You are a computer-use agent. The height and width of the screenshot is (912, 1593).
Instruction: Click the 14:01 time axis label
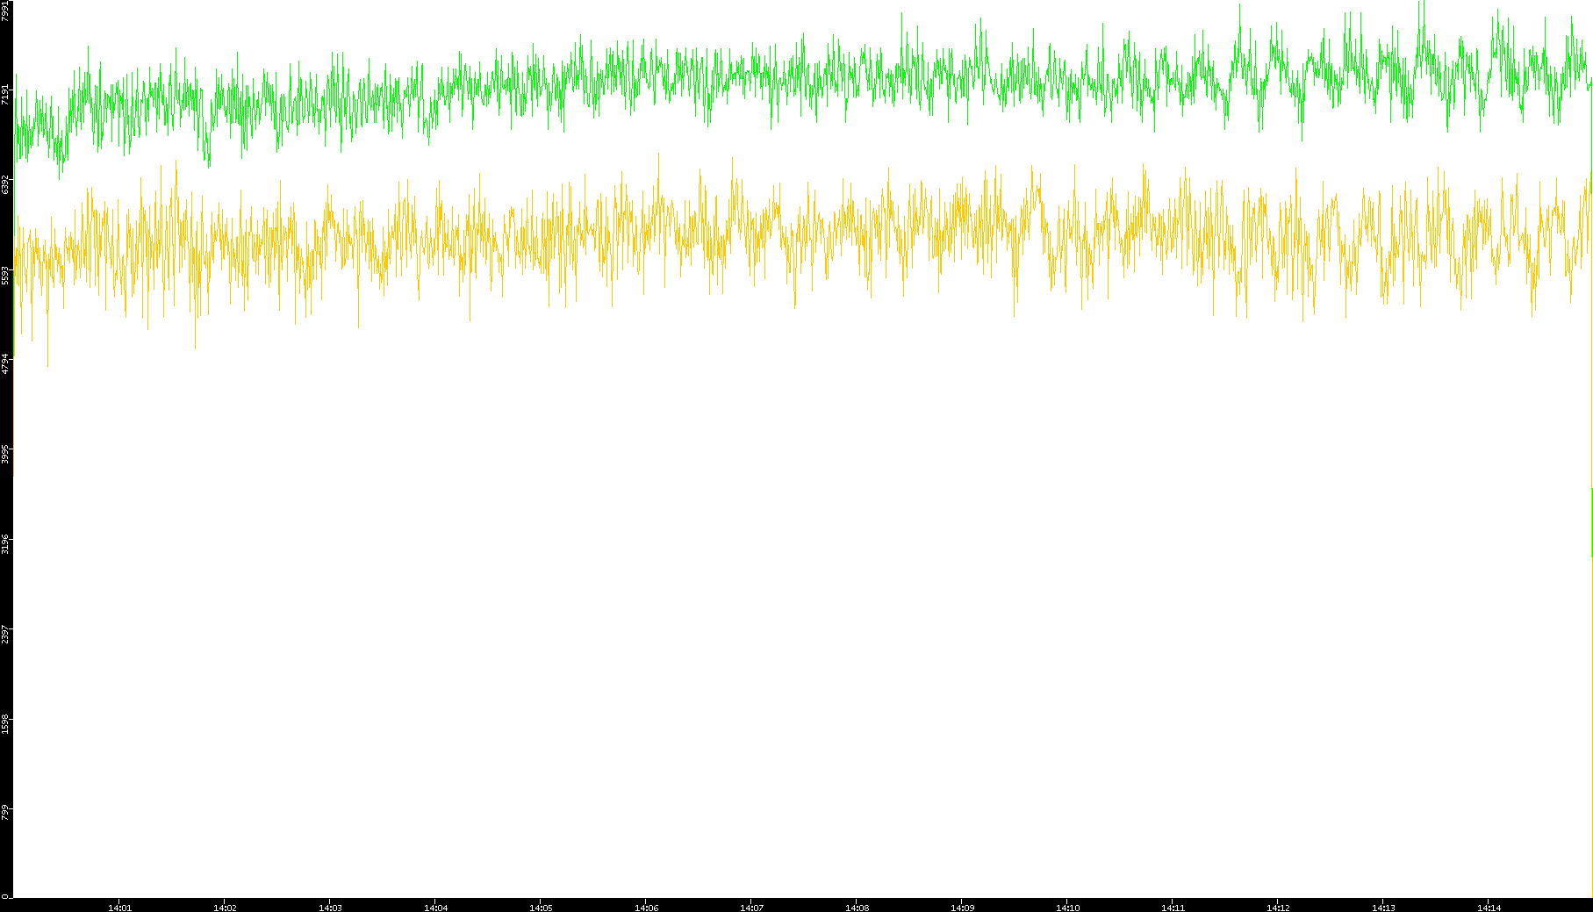pyautogui.click(x=119, y=908)
